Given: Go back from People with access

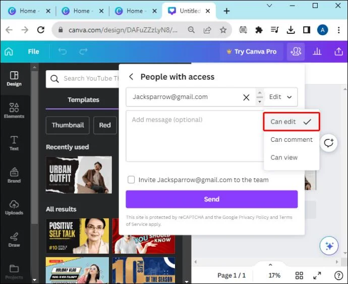Looking at the screenshot, I should pos(131,77).
